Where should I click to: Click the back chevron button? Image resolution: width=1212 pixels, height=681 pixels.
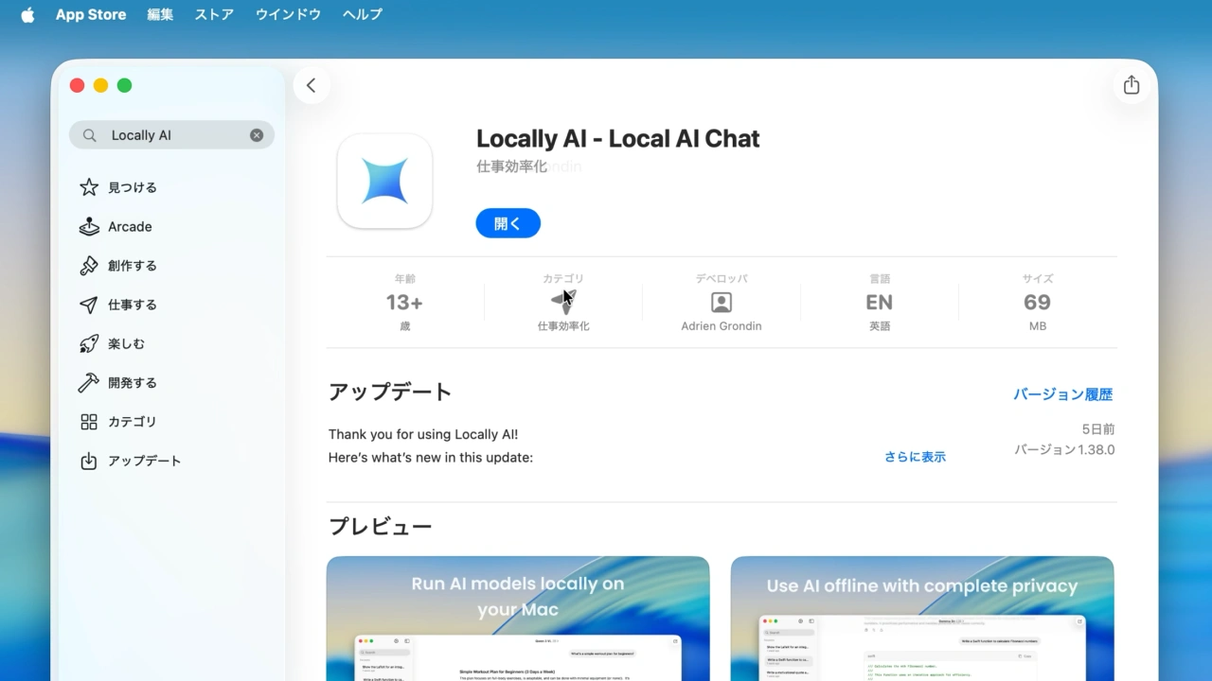coord(312,84)
